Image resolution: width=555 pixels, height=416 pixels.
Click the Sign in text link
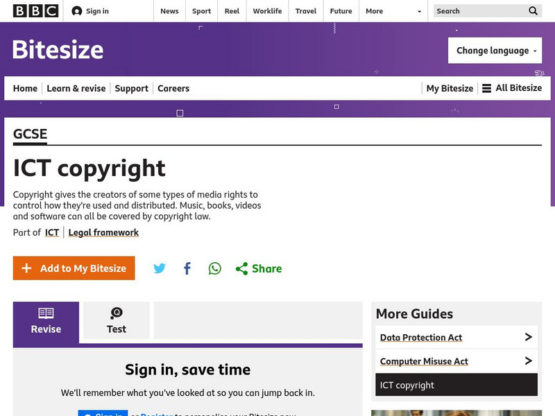coord(97,11)
